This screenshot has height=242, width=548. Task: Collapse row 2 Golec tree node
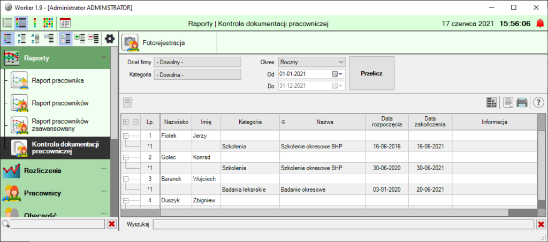click(x=126, y=157)
